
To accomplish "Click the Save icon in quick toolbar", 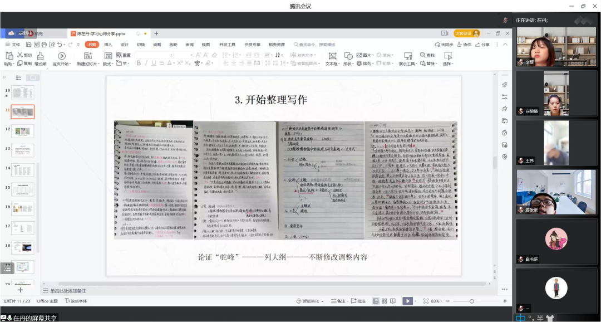I will (28, 45).
